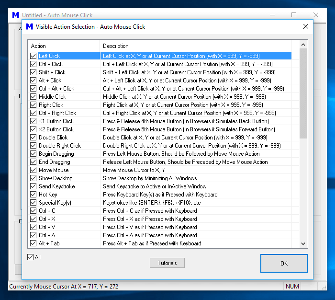Toggle the Shift + Click checkbox
The width and height of the screenshot is (335, 300).
[33, 72]
